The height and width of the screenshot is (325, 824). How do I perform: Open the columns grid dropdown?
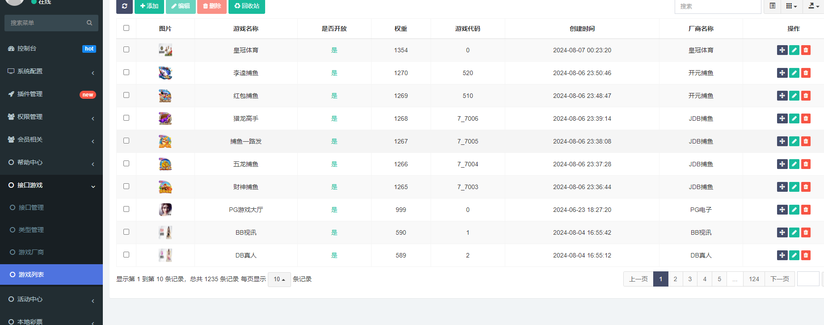(791, 6)
